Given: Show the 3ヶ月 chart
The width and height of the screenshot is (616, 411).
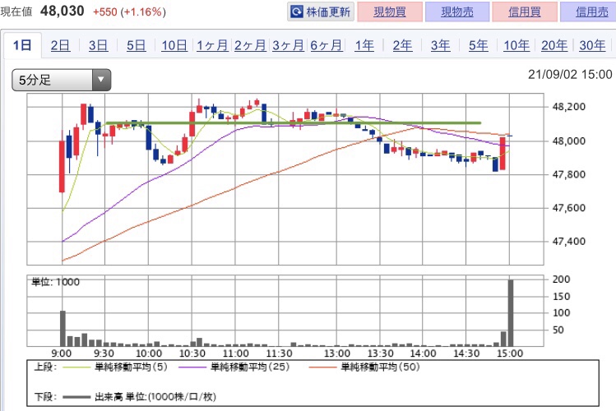Looking at the screenshot, I should point(289,45).
